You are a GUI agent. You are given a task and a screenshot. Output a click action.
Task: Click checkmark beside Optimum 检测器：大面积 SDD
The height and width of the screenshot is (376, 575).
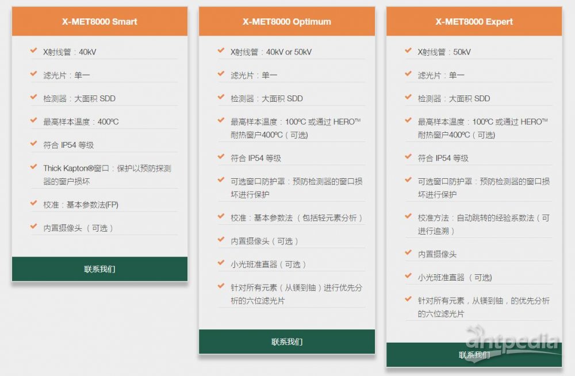tap(221, 97)
